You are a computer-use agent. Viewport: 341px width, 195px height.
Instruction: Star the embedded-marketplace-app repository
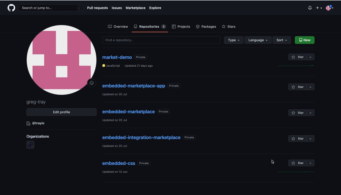pyautogui.click(x=297, y=87)
